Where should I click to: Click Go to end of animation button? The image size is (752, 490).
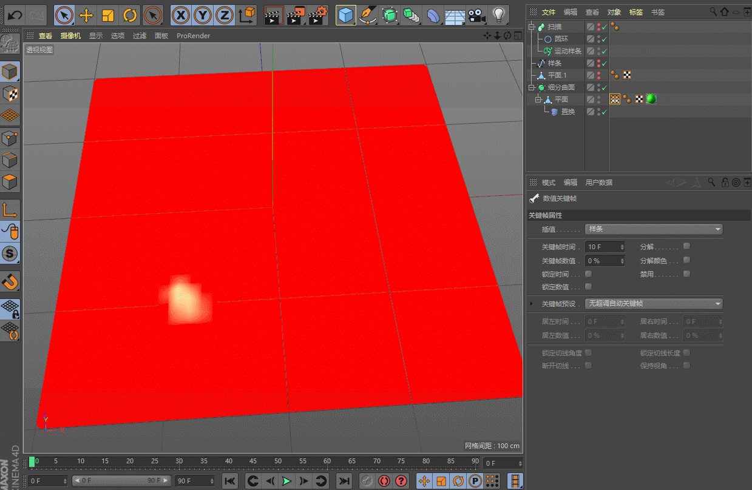(344, 481)
